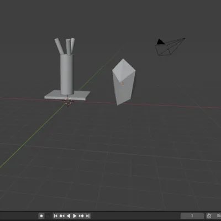Jump to the previous keyframe
Screen dimensions: 221x221
pos(62,216)
